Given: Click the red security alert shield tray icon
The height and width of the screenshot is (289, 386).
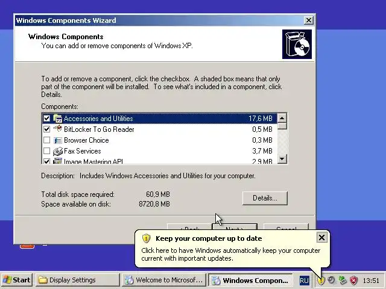Looking at the screenshot, I should 354,280.
